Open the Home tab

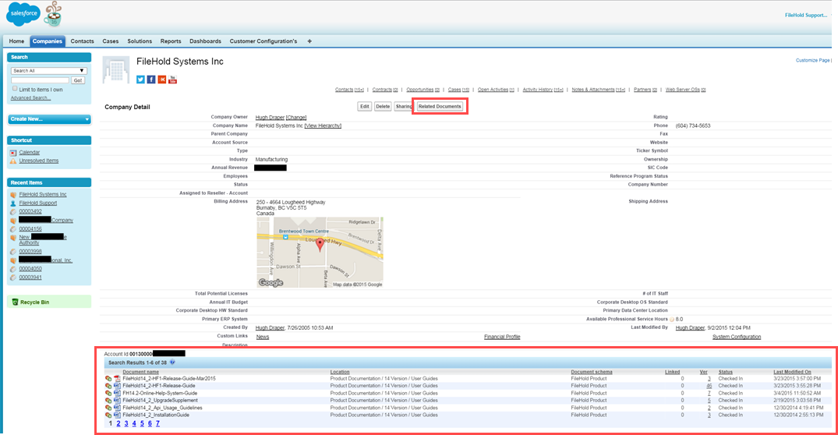tap(16, 41)
